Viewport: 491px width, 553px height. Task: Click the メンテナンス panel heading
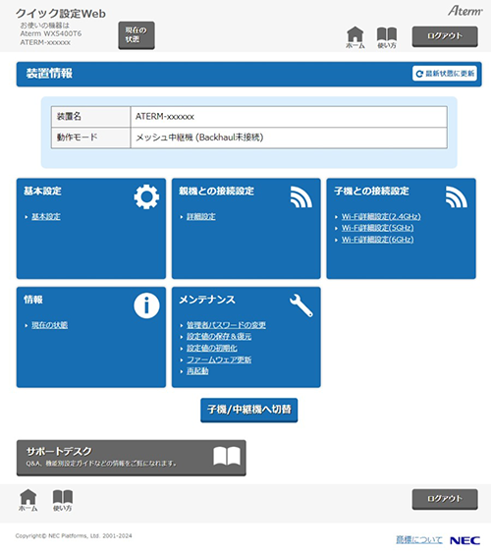207,300
